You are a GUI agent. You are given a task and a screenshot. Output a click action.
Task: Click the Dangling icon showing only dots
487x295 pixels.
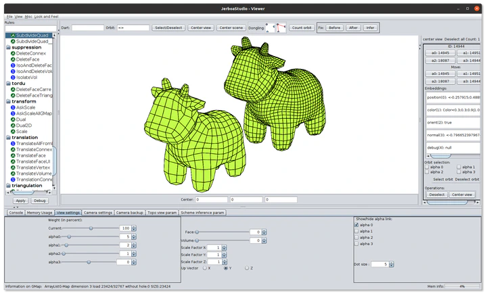[270, 28]
